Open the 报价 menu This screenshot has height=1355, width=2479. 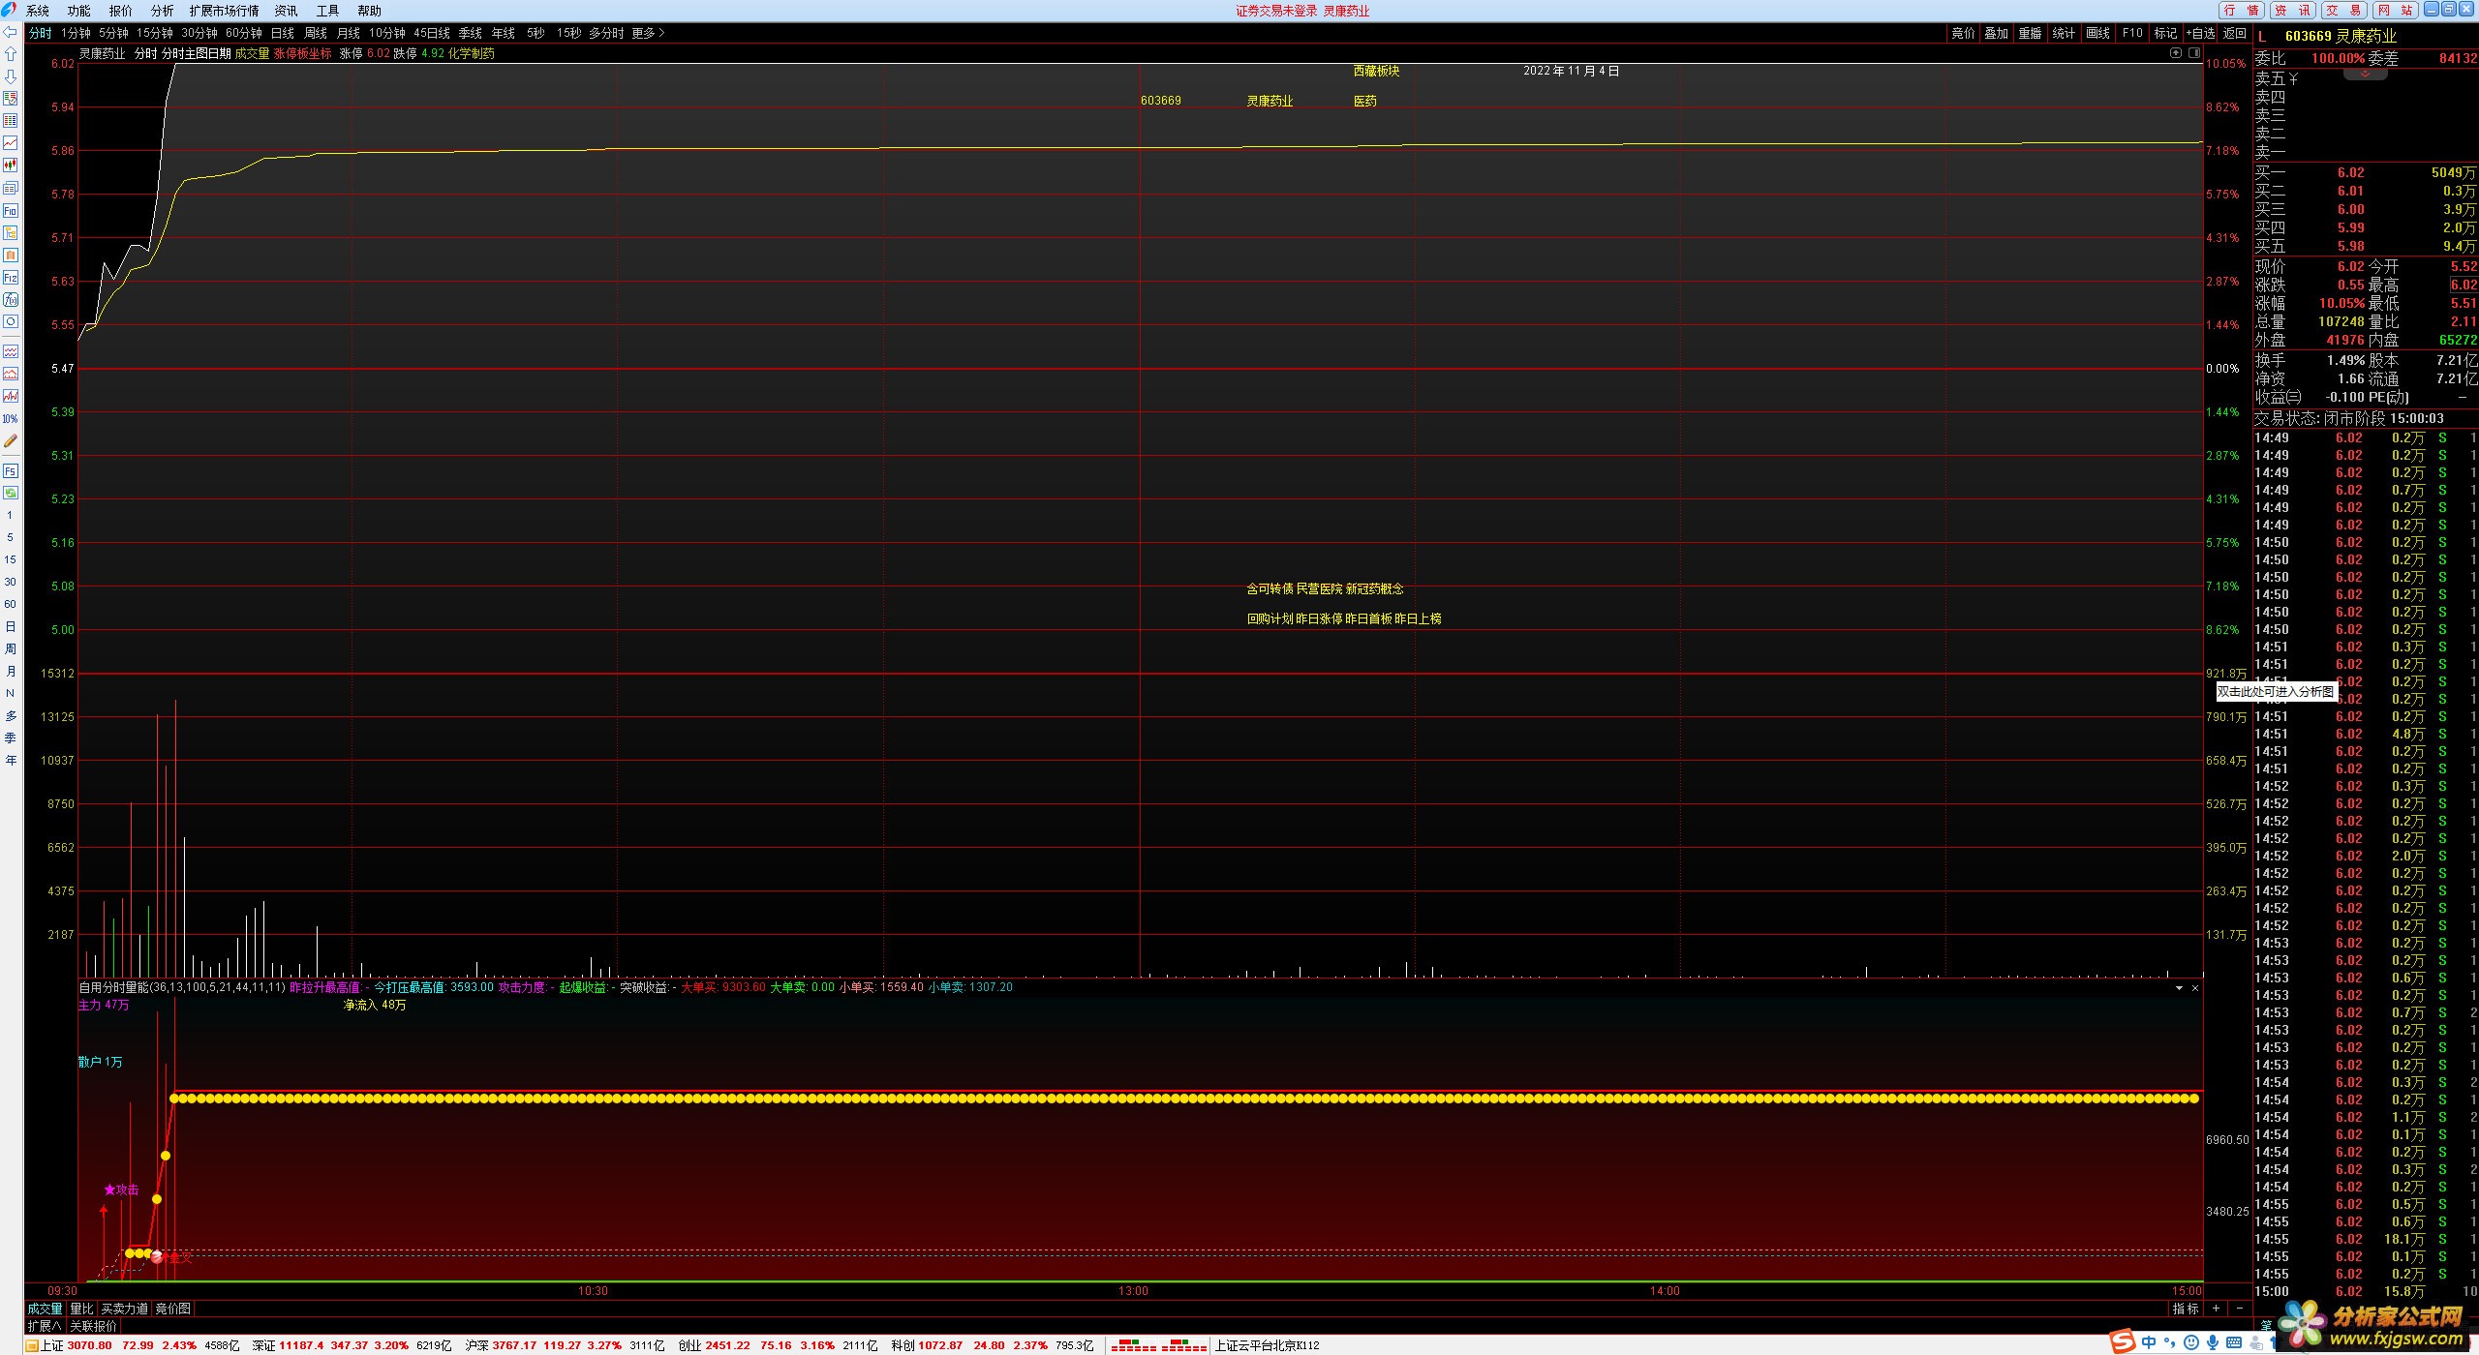pyautogui.click(x=120, y=11)
